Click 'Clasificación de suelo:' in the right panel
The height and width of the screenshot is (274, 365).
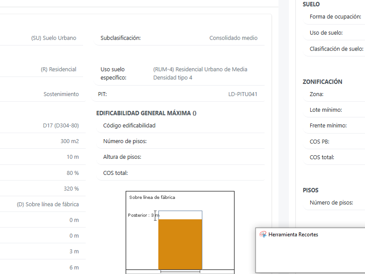pos(336,49)
